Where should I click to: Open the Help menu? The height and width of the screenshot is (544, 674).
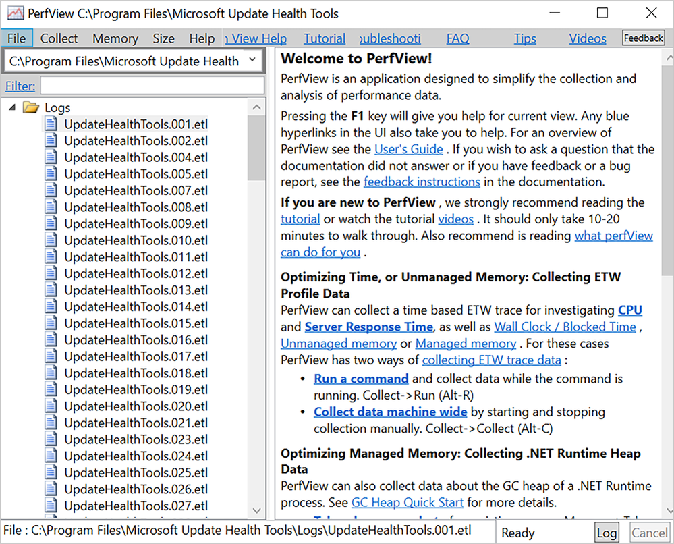pyautogui.click(x=202, y=38)
